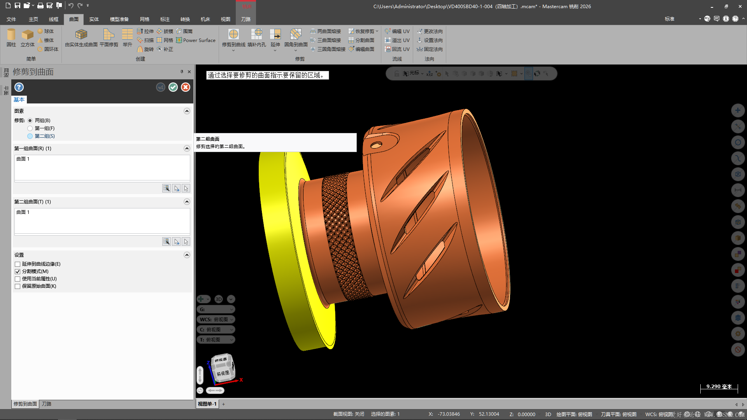Screen dimensions: 747x420
Task: Click the red cancel X button
Action: (x=186, y=87)
